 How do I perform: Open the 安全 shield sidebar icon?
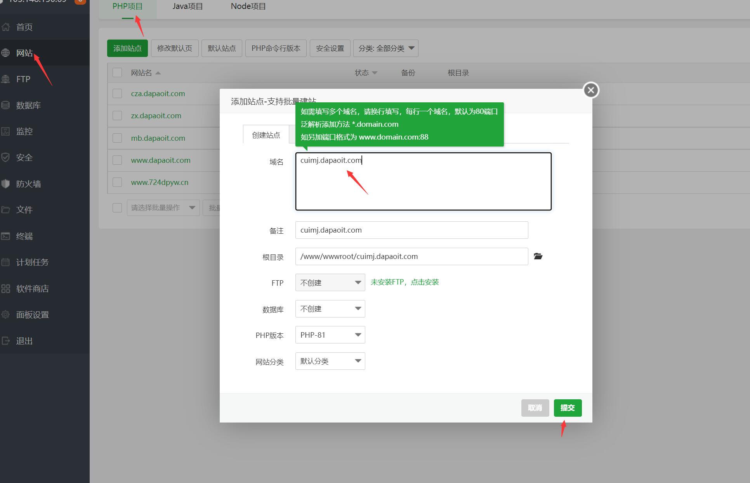click(x=5, y=158)
